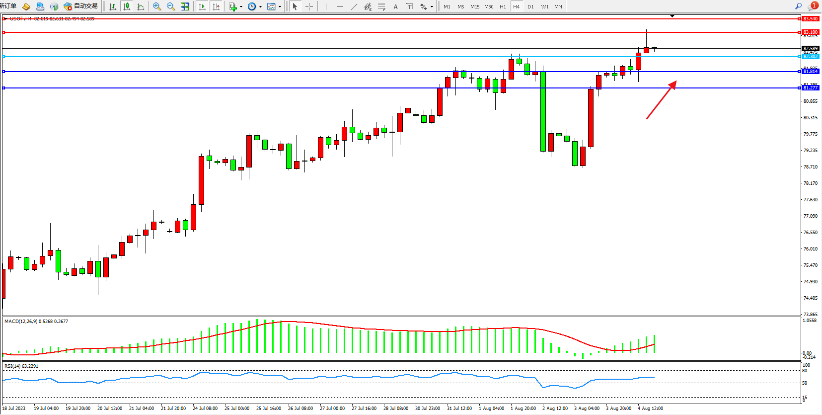
Task: Select the crosshair cursor tool
Action: 309,6
